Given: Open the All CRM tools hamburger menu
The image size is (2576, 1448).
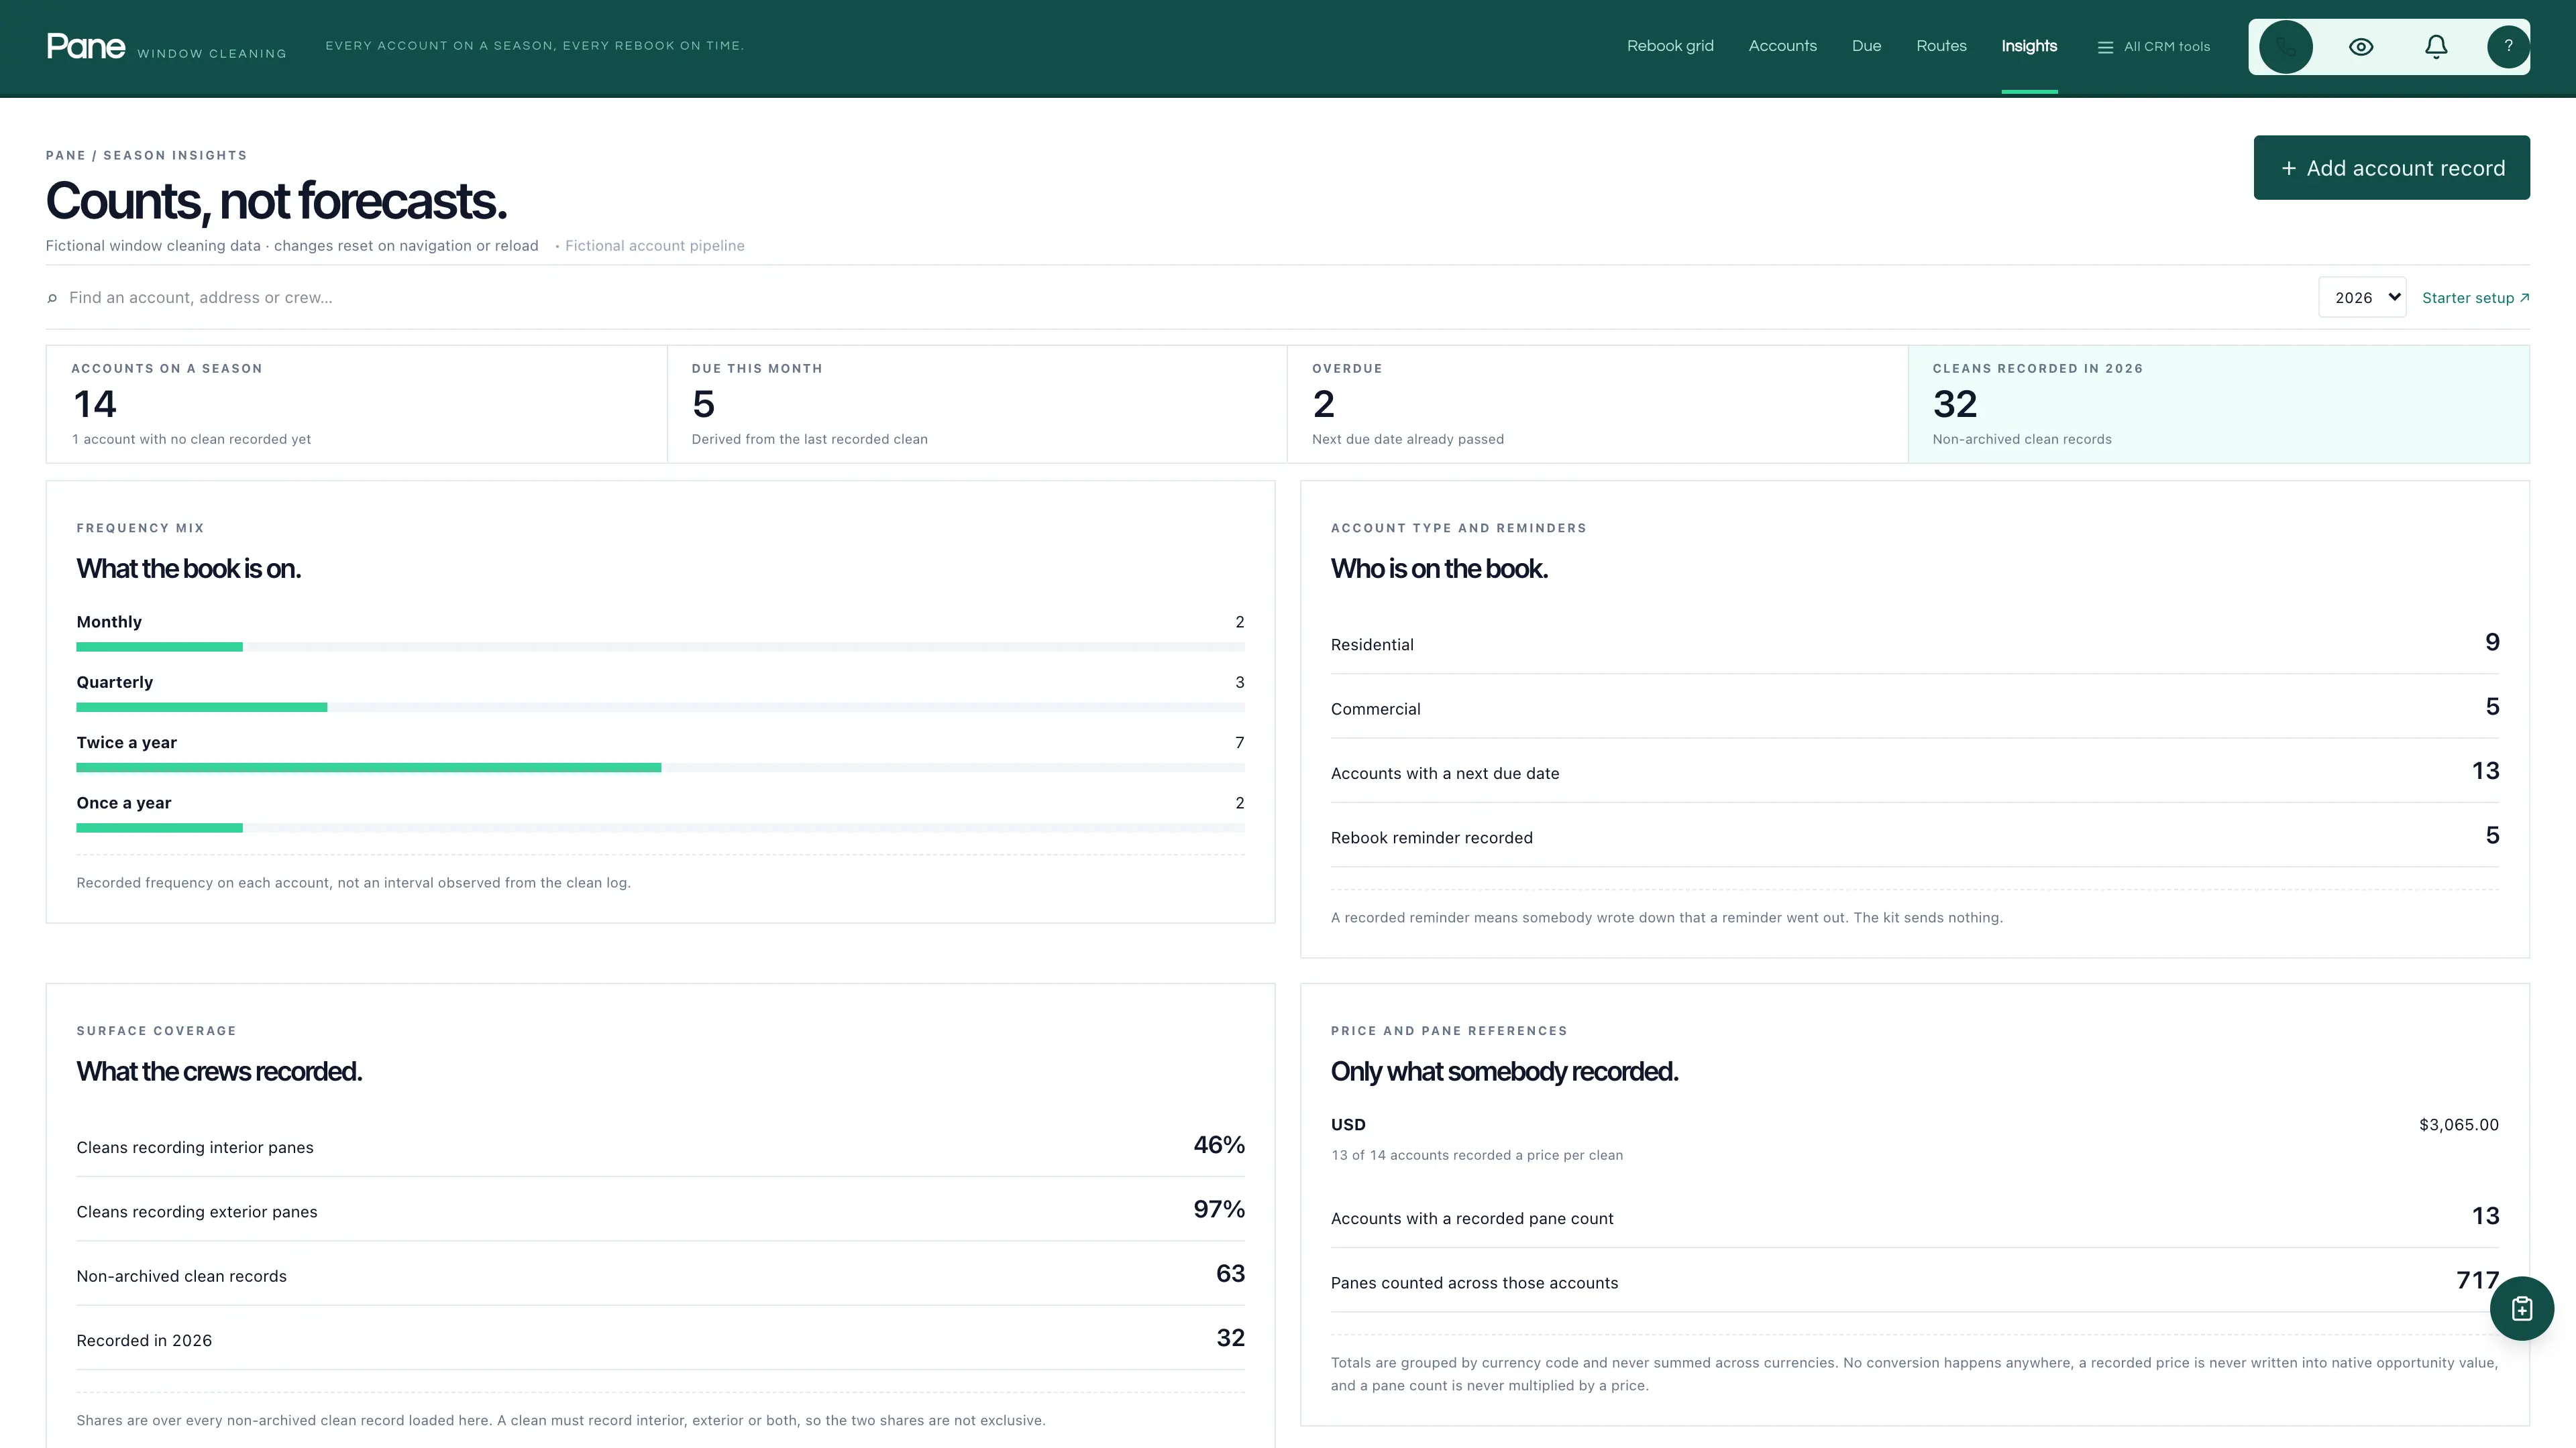Looking at the screenshot, I should pyautogui.click(x=2153, y=47).
